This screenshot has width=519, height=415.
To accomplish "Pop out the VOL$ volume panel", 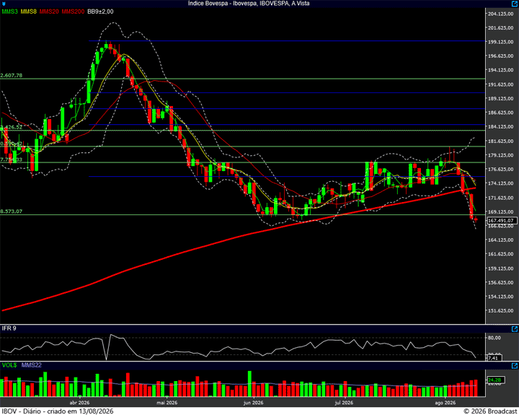I will [x=515, y=366].
